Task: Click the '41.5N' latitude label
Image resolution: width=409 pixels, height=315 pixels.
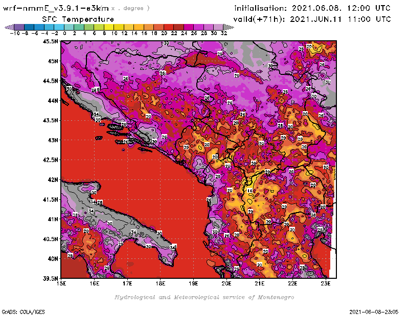Action: click(x=50, y=199)
